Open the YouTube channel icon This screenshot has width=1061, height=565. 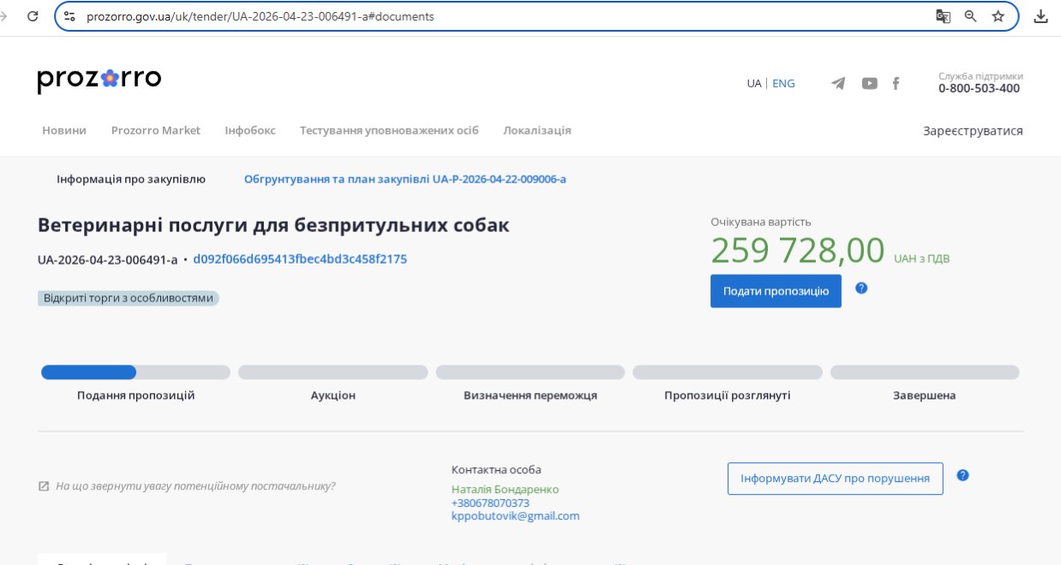click(x=869, y=83)
